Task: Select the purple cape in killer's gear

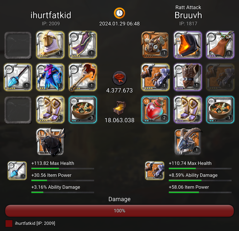Action: [x=83, y=45]
